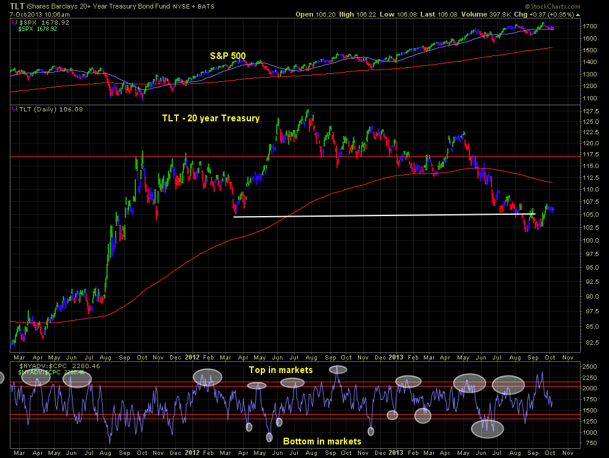Click the 117.5 label on TLT price axis

(591, 155)
